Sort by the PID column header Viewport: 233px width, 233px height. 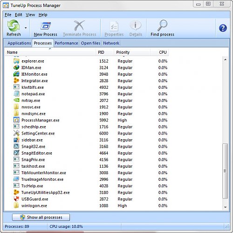coord(105,52)
